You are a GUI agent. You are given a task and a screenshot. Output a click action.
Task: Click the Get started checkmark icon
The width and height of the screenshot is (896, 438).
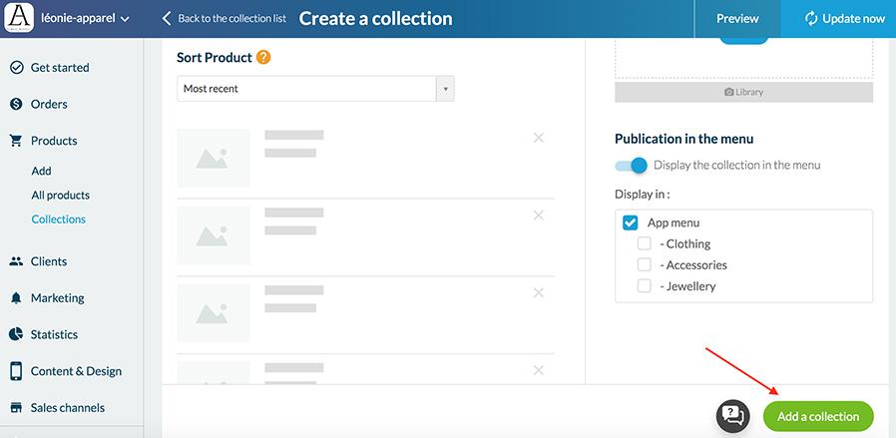[x=16, y=68]
